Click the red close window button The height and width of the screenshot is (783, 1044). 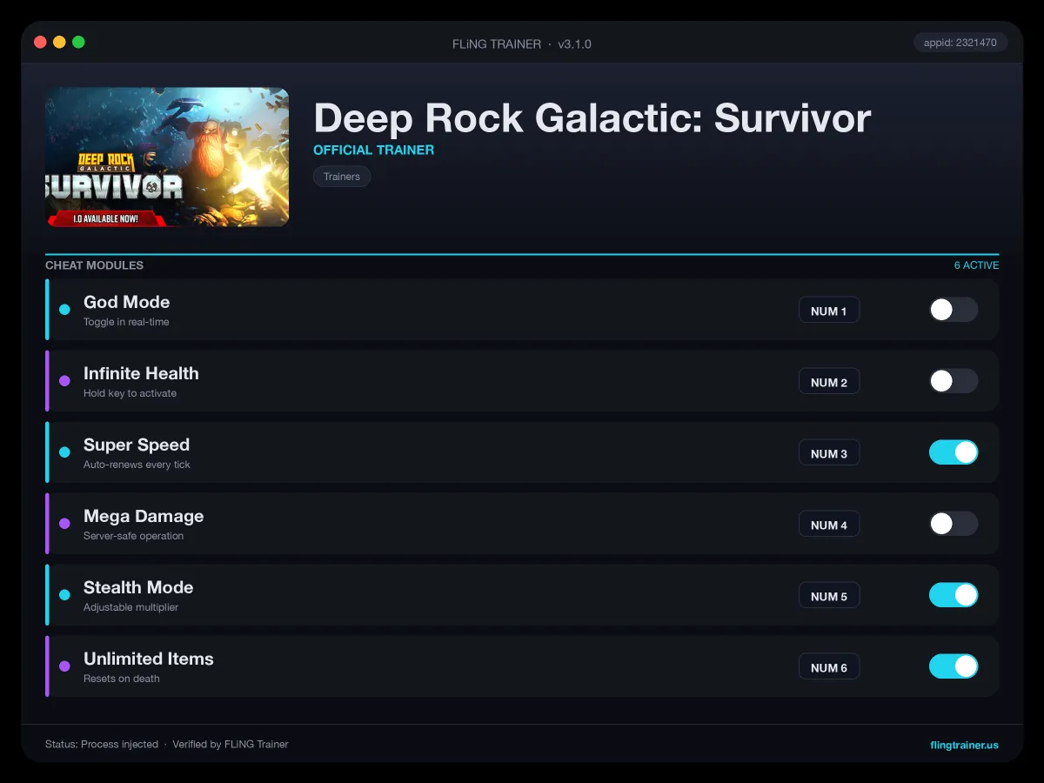click(x=40, y=42)
